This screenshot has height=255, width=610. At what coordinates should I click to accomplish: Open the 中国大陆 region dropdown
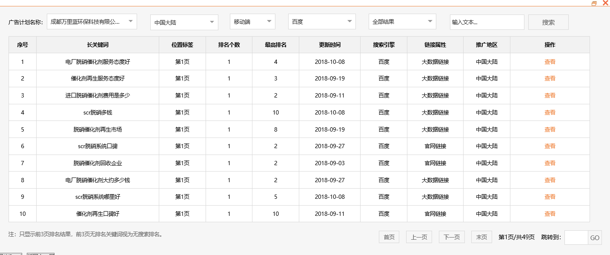(183, 21)
